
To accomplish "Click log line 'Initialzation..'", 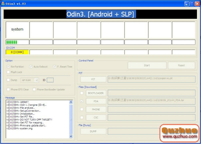I will tap(20, 114).
